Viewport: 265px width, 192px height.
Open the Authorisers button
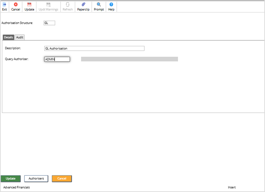tap(36, 178)
